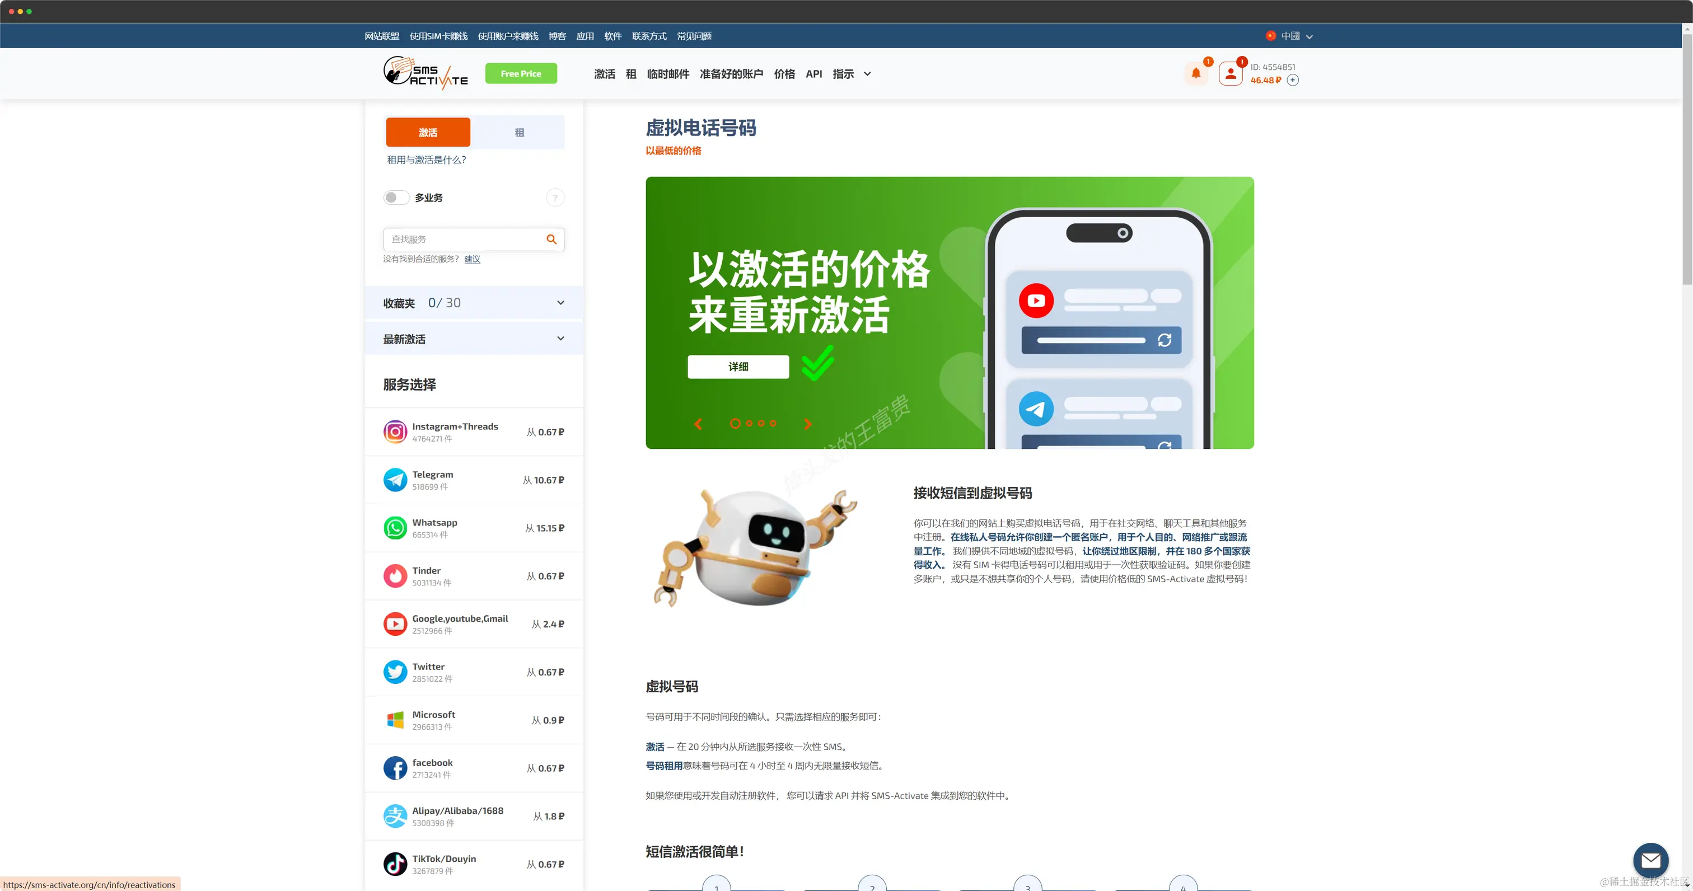Click the 建议 suggest link
Viewport: 1693px width, 891px height.
coord(472,259)
